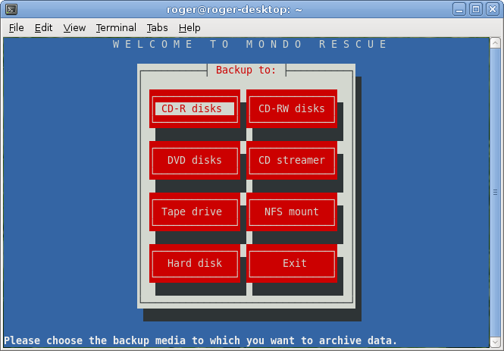This screenshot has width=504, height=351.
Task: Click the 'WELCOME TO MONDO RESCUE' heading
Action: pos(249,44)
